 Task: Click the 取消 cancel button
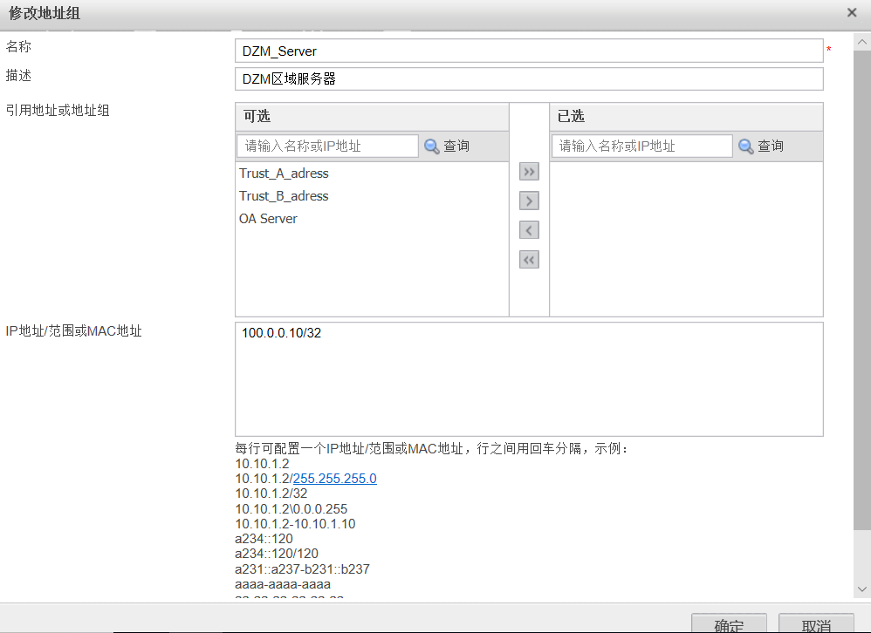pyautogui.click(x=816, y=623)
